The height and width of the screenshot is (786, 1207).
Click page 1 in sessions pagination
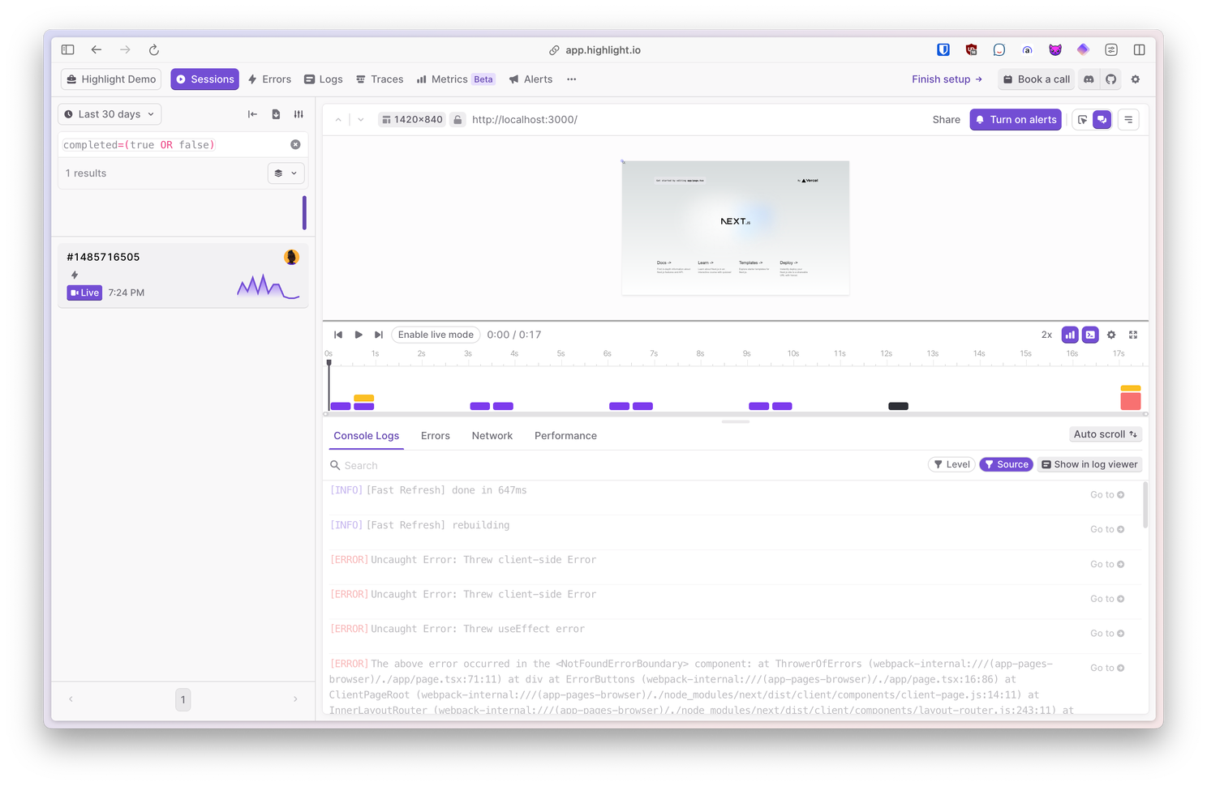coord(183,699)
